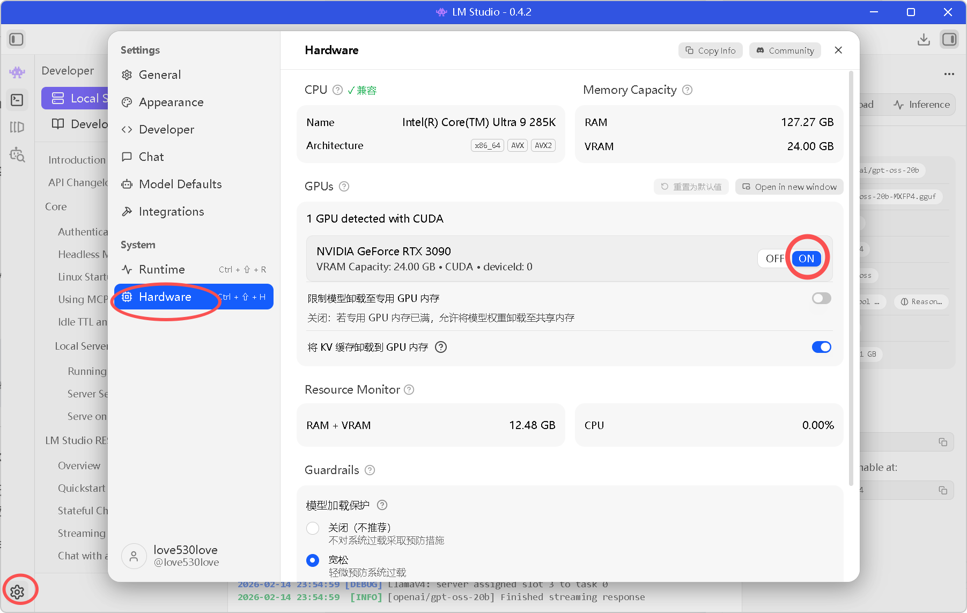
Task: Click the CPU 0.00% usage value
Action: click(x=818, y=425)
